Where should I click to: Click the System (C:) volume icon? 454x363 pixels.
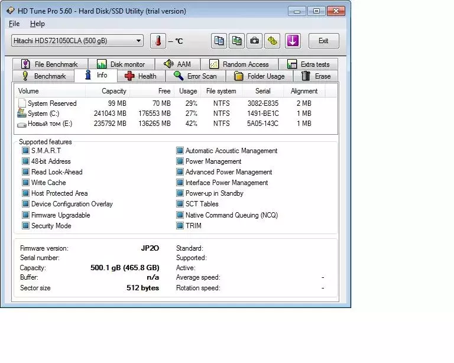pos(22,113)
